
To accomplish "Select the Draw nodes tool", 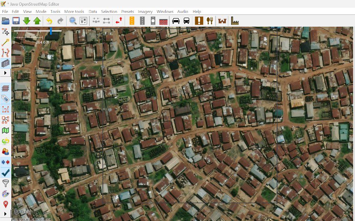I will (5, 42).
